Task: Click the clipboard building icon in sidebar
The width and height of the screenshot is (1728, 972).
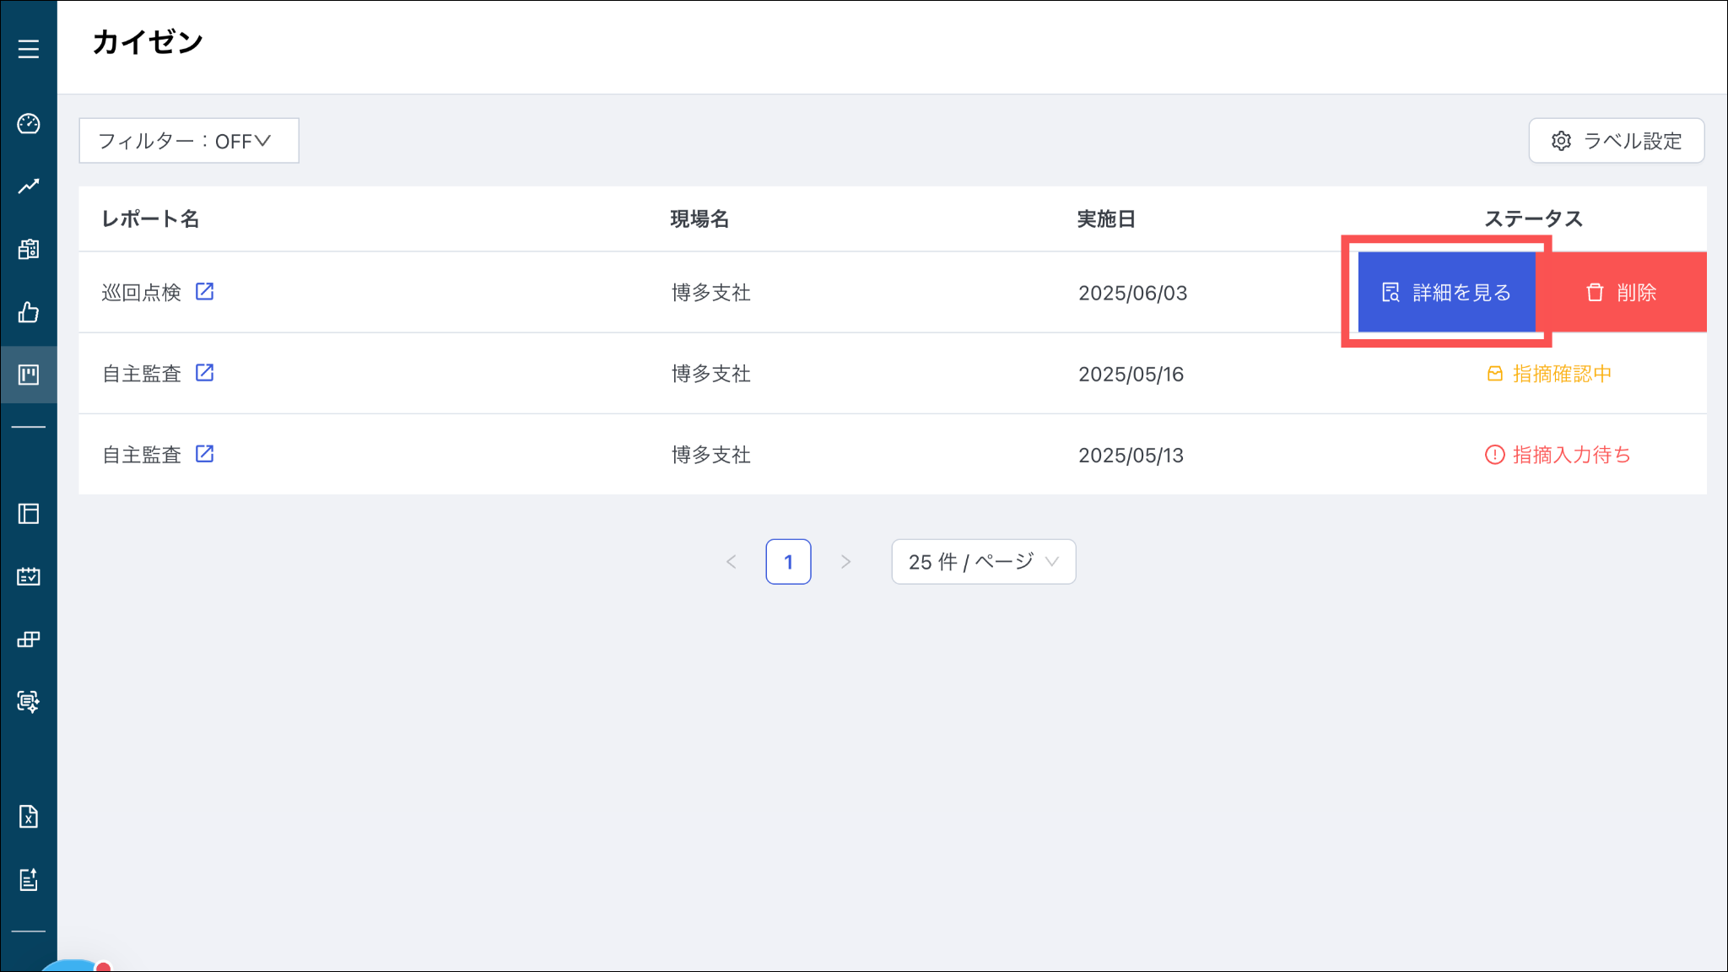Action: pyautogui.click(x=29, y=249)
